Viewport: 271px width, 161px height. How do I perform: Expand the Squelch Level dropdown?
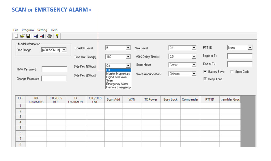coord(128,48)
